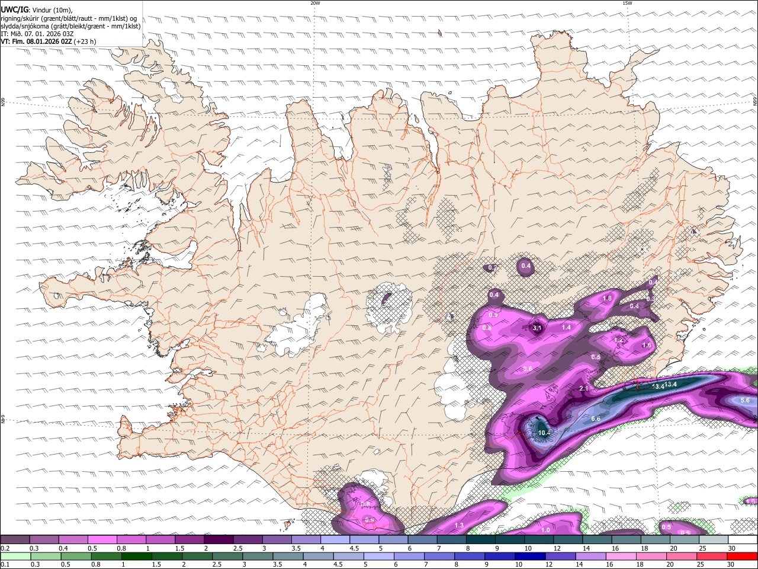Screen dimensions: 758x569
Task: Click the '15W' longitude label
Action: click(x=627, y=3)
